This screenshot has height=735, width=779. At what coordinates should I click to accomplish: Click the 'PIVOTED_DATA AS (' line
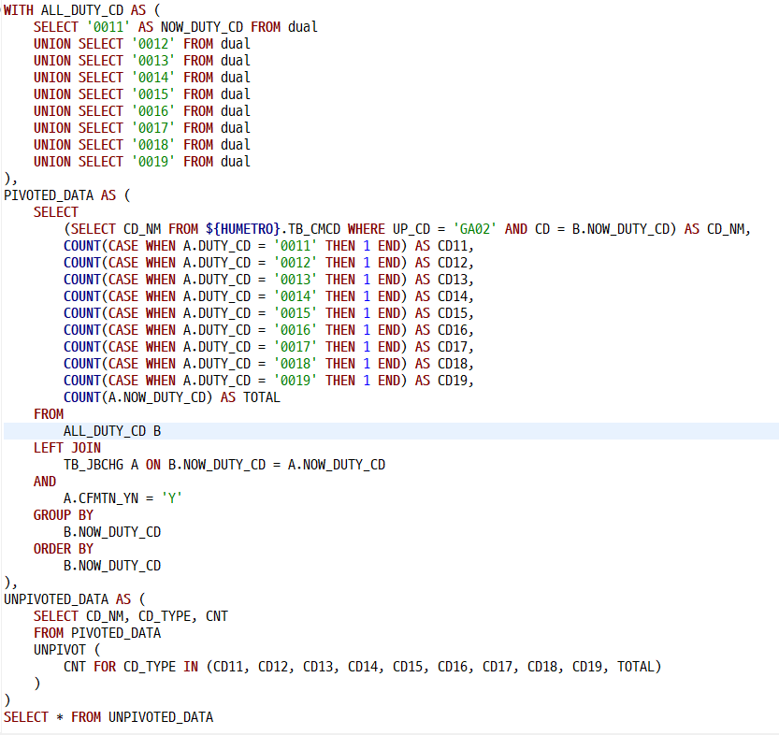[67, 195]
